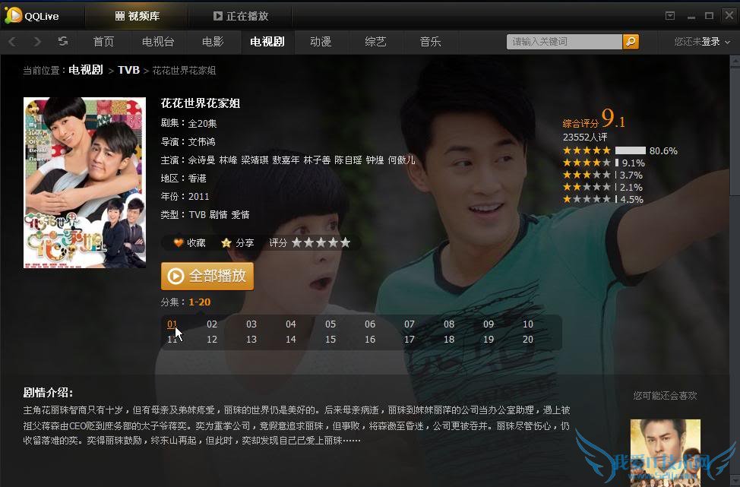Image resolution: width=740 pixels, height=487 pixels.
Task: Play episode 01
Action: 172,324
